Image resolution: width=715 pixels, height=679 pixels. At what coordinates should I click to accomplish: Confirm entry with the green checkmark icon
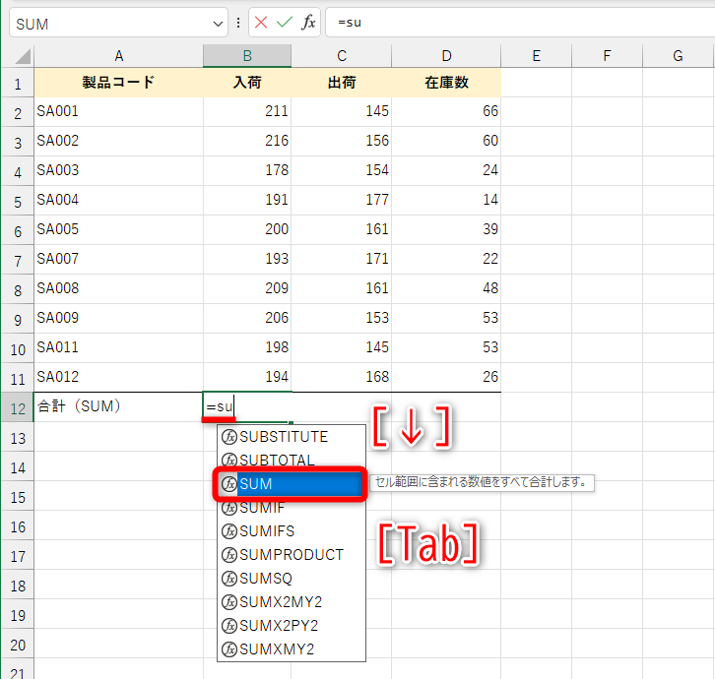[285, 23]
